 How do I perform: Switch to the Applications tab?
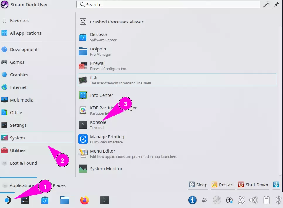tap(18, 185)
